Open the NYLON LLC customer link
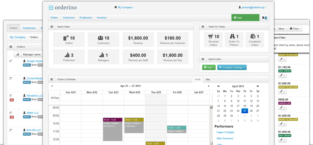The width and height of the screenshot is (313, 145). tap(34, 130)
